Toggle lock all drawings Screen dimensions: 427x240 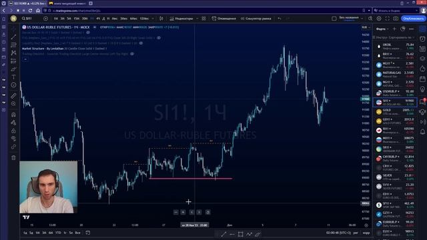click(13, 131)
